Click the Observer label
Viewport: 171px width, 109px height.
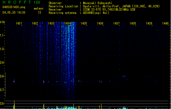55,3
